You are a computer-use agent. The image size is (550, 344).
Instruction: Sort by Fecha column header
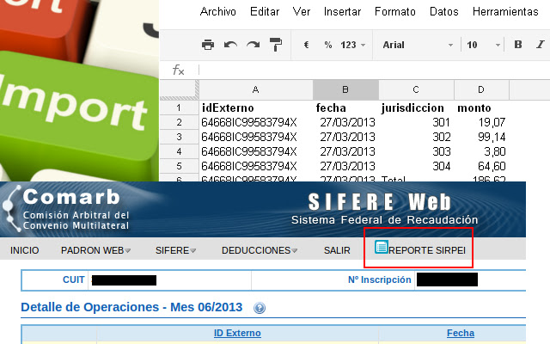(x=461, y=333)
